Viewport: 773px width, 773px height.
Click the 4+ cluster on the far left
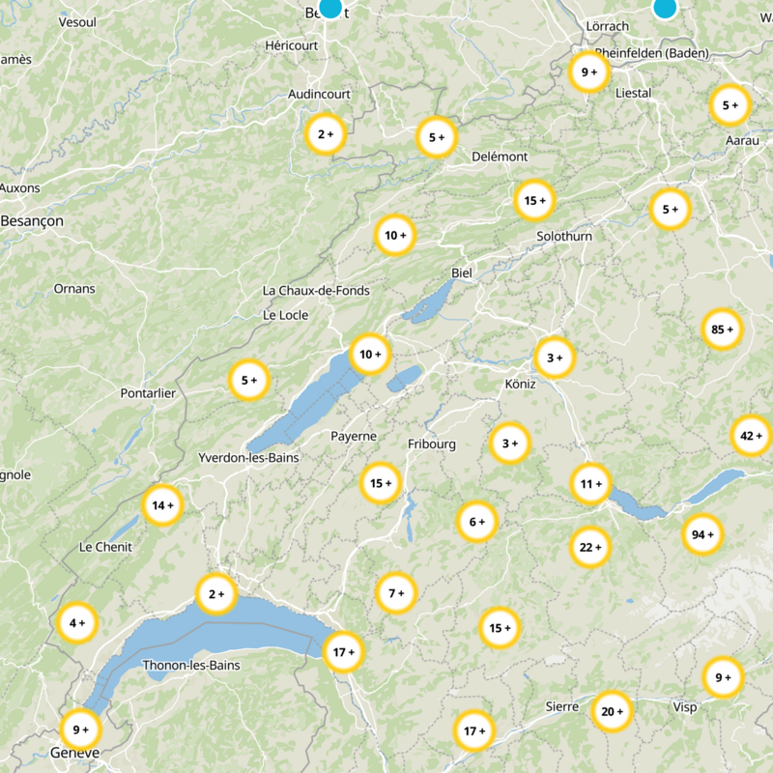click(x=75, y=622)
